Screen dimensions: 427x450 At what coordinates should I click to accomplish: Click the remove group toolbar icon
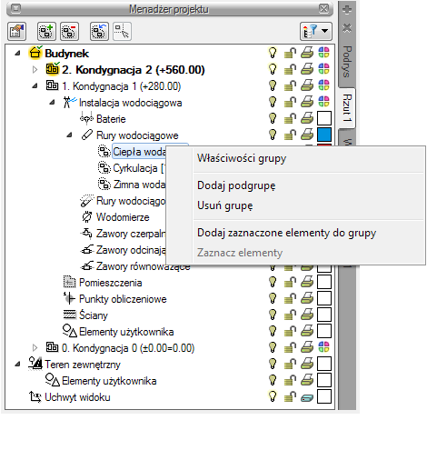point(69,31)
